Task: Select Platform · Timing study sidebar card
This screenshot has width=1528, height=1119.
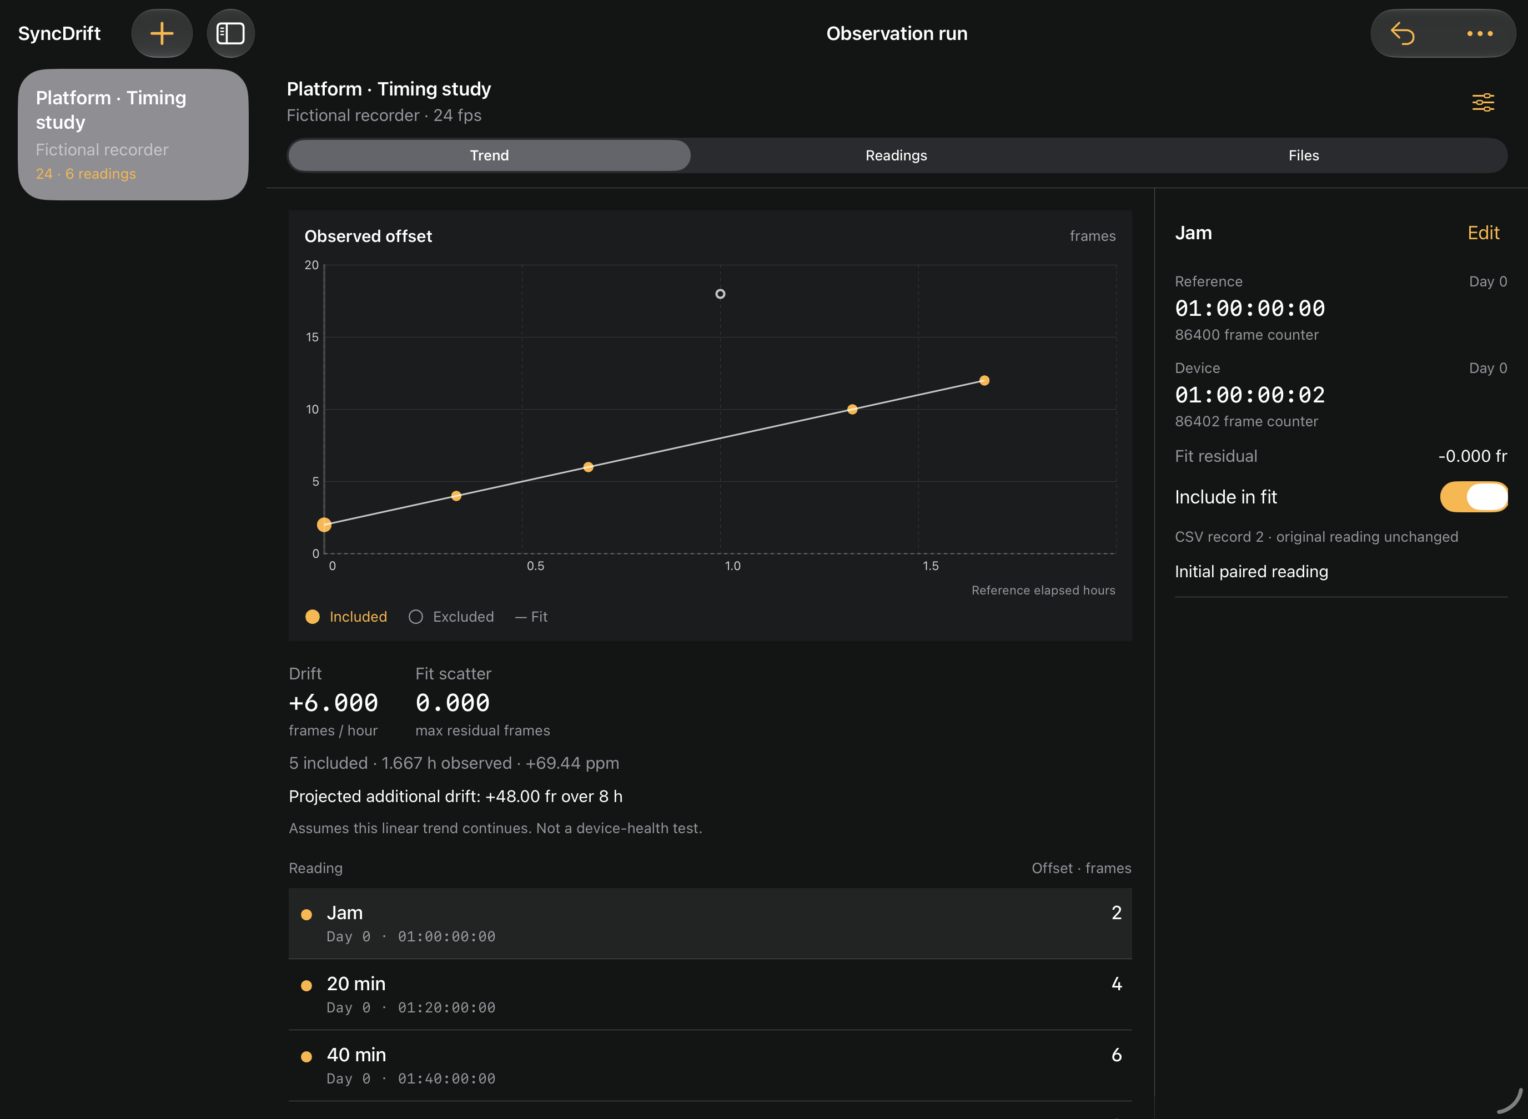Action: [x=133, y=134]
